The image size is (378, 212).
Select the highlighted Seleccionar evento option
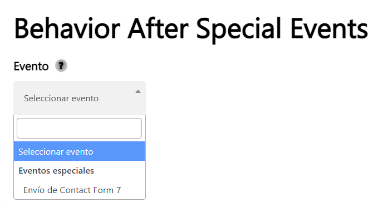[x=79, y=151]
